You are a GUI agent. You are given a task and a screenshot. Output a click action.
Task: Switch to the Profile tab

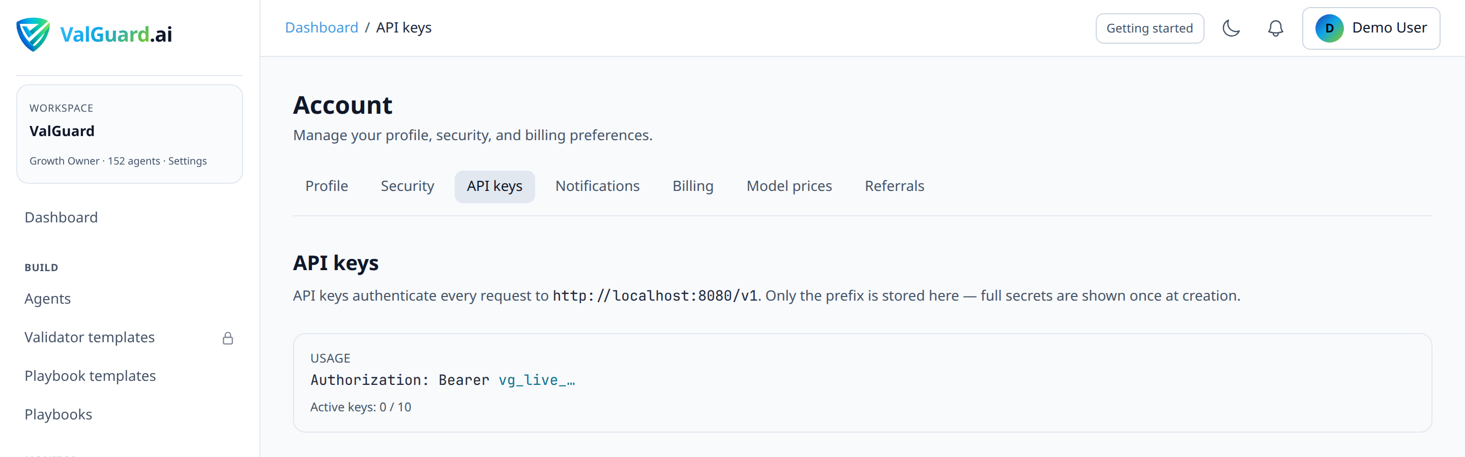pyautogui.click(x=327, y=186)
